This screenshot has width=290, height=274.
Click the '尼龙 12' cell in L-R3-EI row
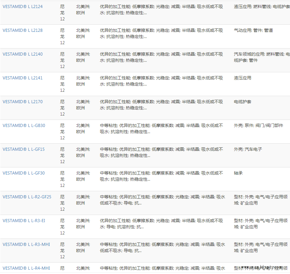(62, 227)
